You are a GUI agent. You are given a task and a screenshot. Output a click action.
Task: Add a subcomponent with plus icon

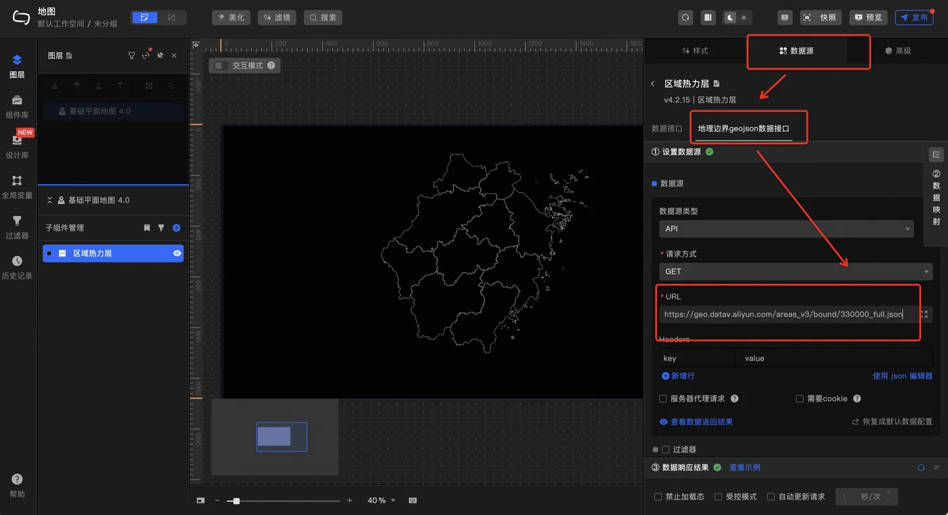[x=176, y=228]
